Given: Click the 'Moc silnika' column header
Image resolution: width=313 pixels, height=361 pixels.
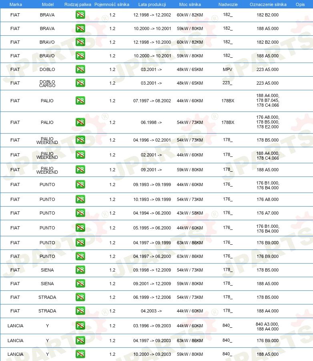Looking at the screenshot, I should coord(190,4).
